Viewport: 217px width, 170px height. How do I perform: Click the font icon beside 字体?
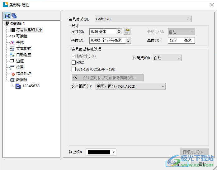click(12, 42)
